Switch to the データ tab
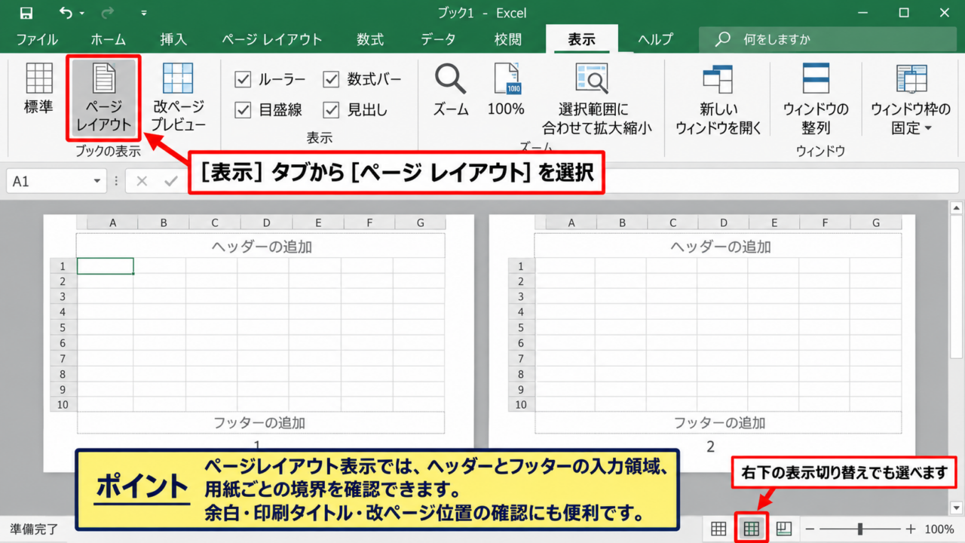This screenshot has height=543, width=965. [438, 39]
